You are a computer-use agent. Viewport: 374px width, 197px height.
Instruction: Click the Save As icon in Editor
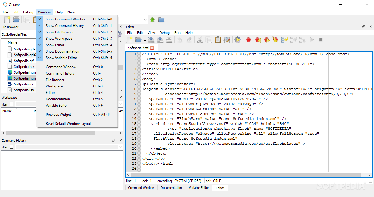[160, 40]
